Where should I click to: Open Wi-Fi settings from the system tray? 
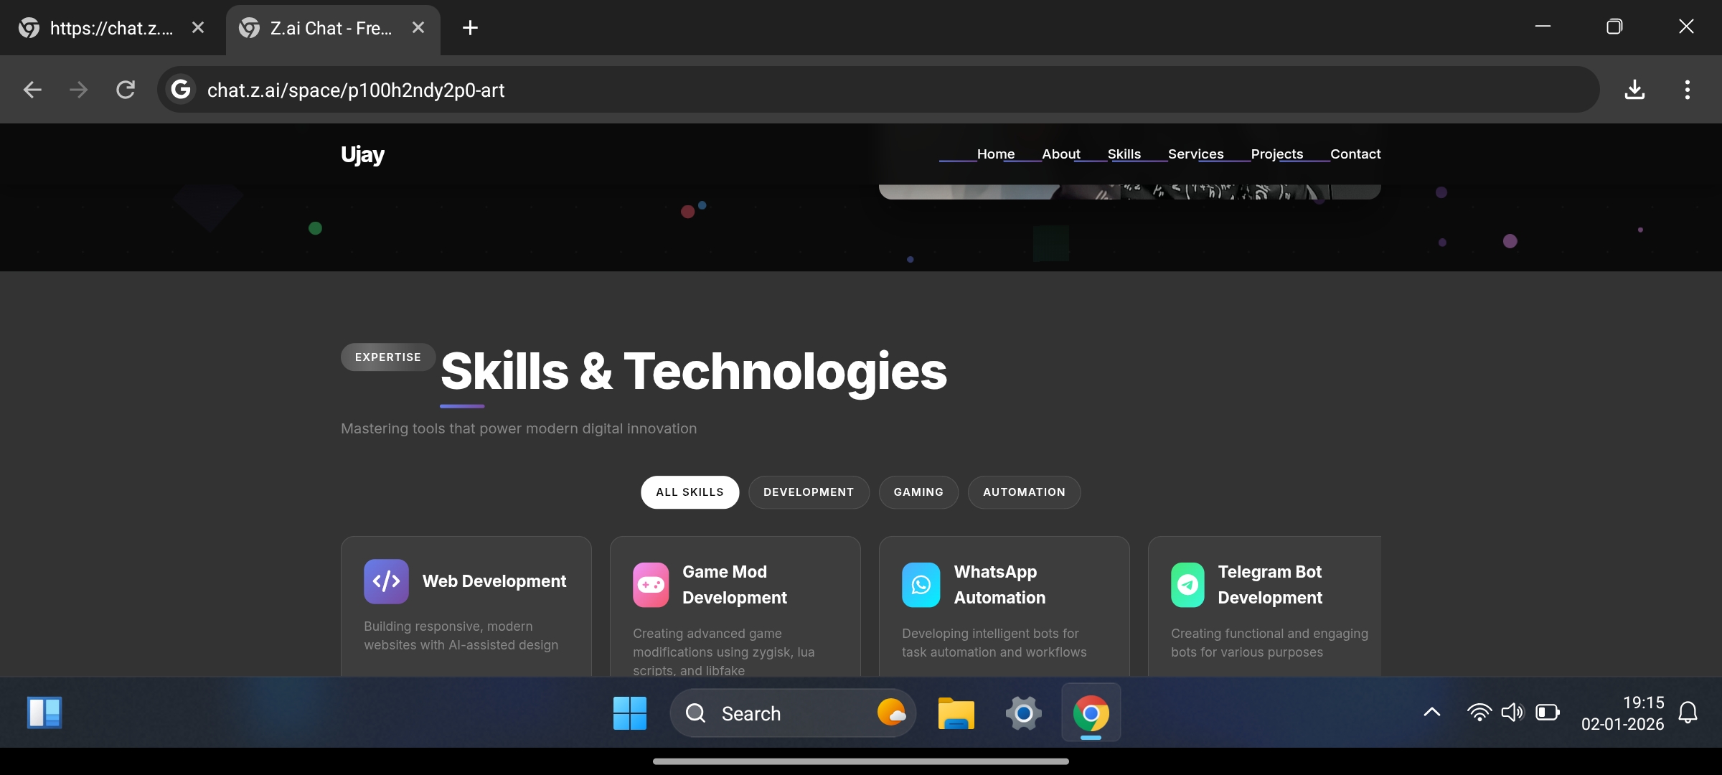pyautogui.click(x=1479, y=713)
